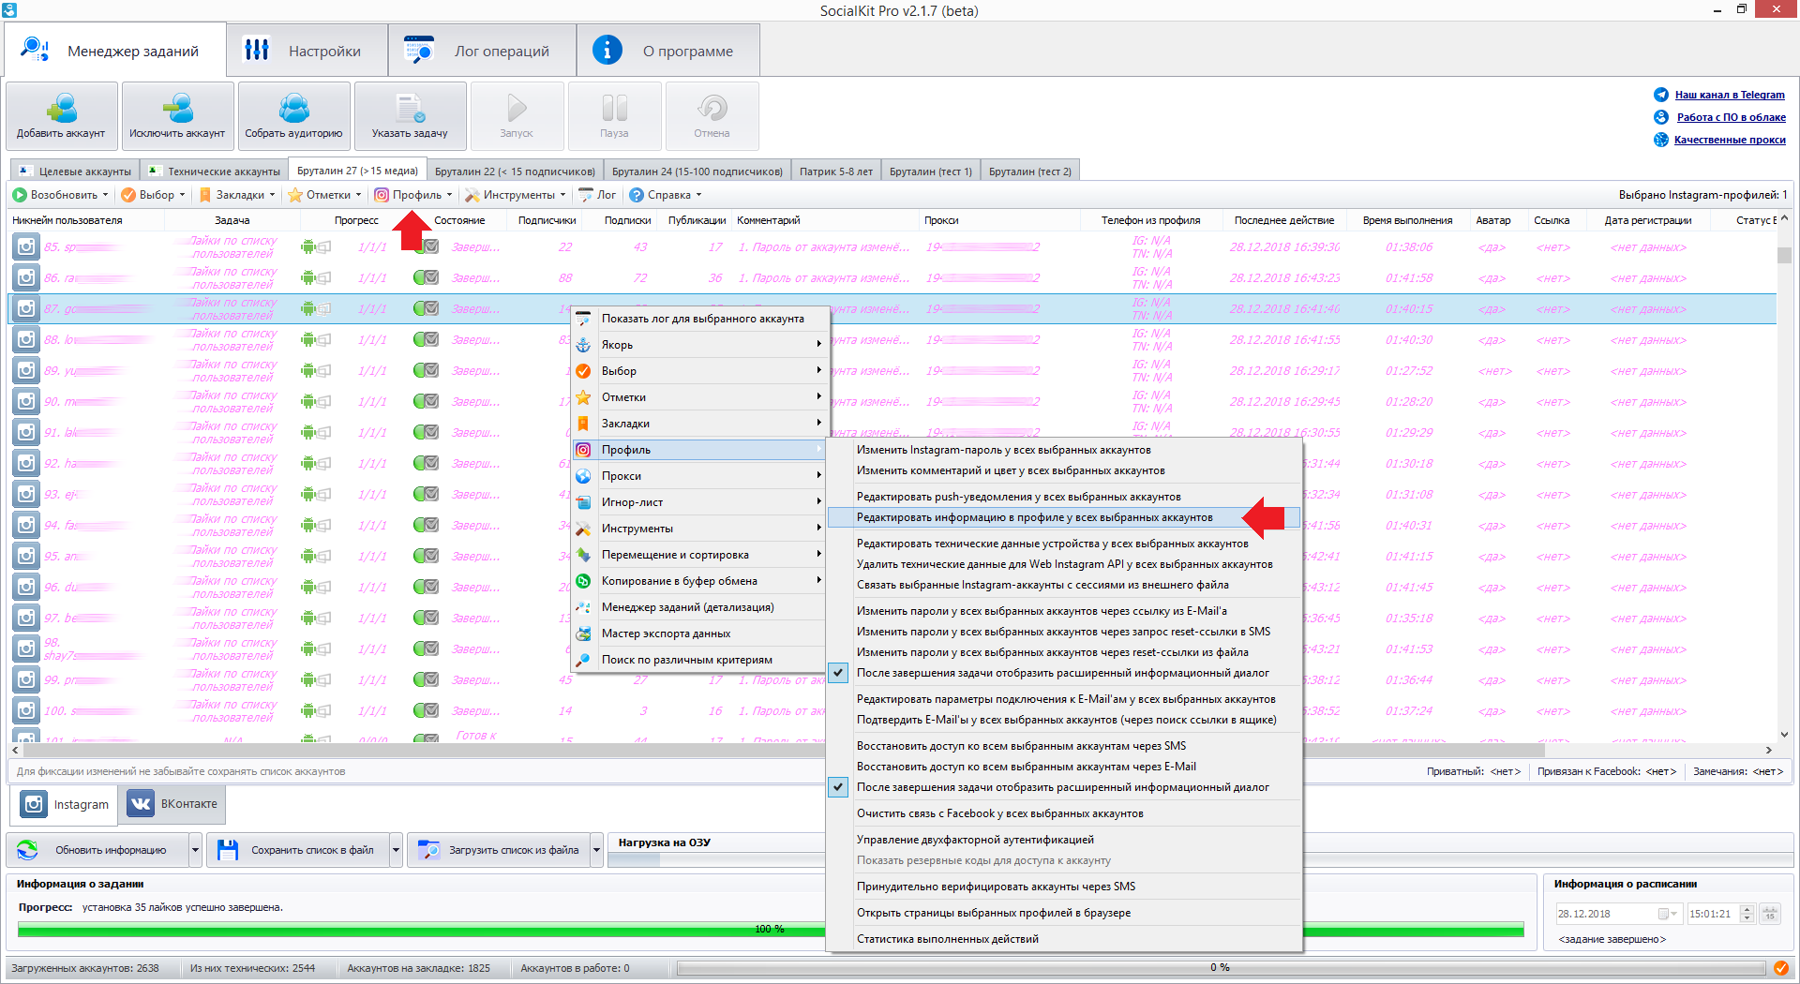Toggle state switch in account row 92
Image resolution: width=1800 pixels, height=984 pixels.
point(427,464)
